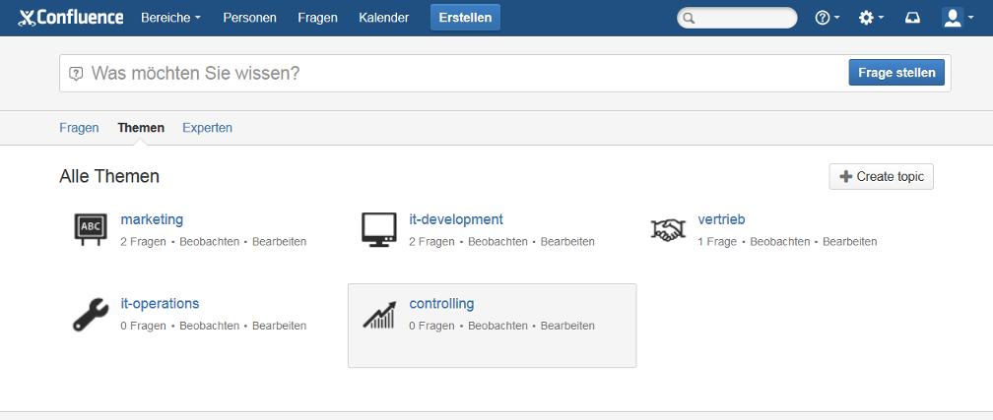Screen dimensions: 993x420
Task: Click the Confluence logo
Action: click(71, 18)
